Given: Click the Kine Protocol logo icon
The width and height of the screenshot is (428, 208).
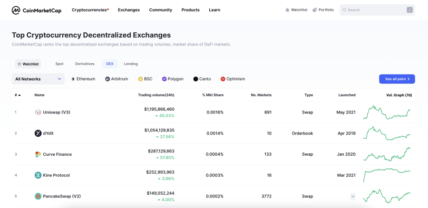Looking at the screenshot, I should [38, 175].
